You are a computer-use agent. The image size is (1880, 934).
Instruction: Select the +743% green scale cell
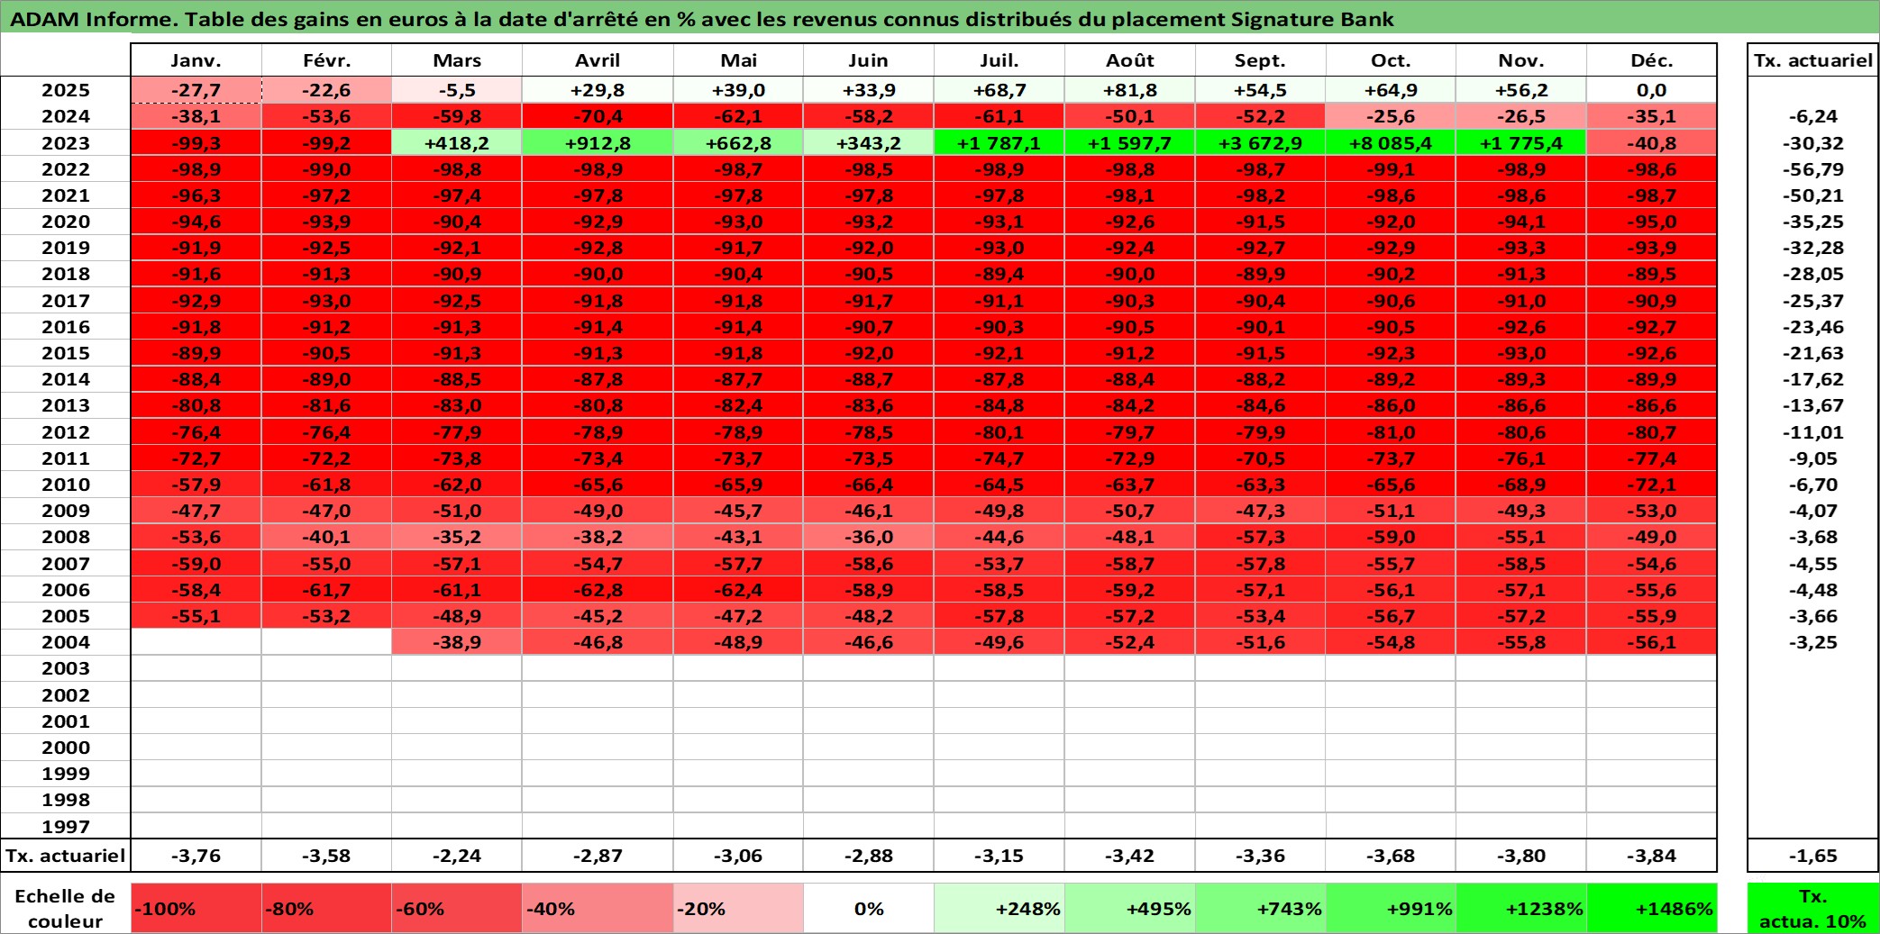[1260, 908]
